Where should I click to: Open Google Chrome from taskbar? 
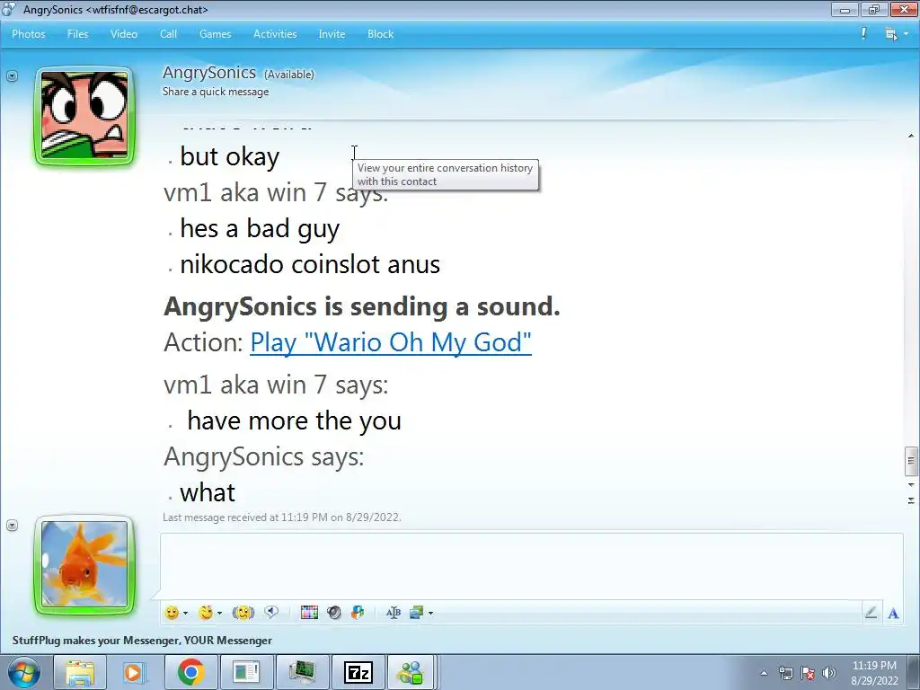[190, 672]
